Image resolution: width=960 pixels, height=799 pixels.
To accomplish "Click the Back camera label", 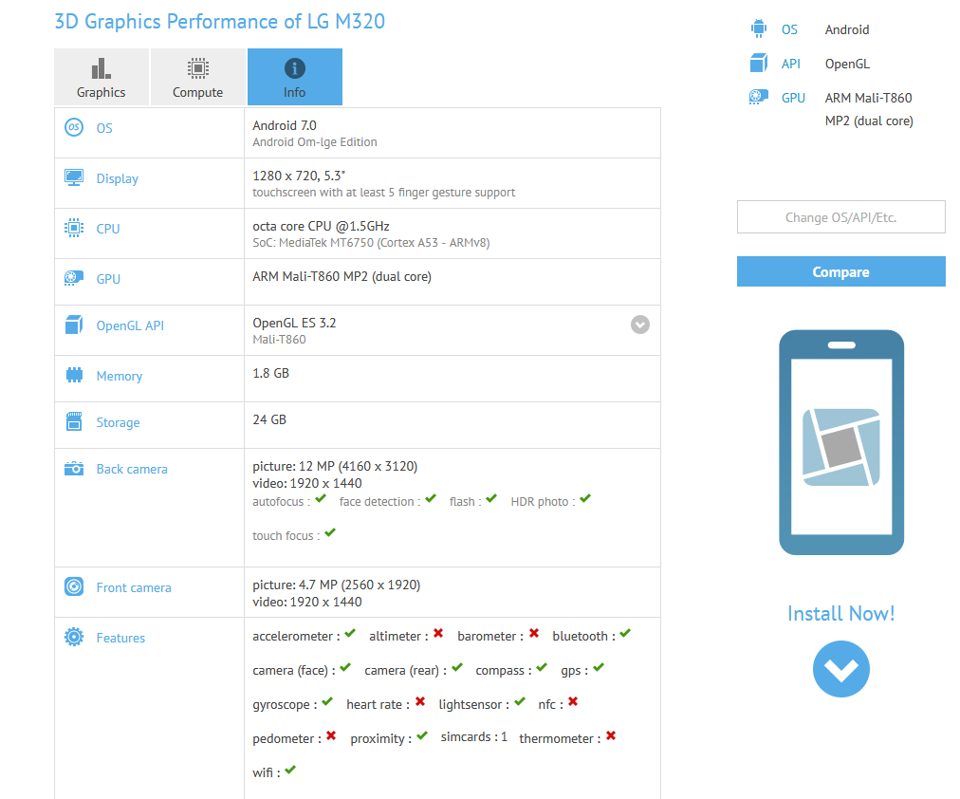I will tap(132, 469).
